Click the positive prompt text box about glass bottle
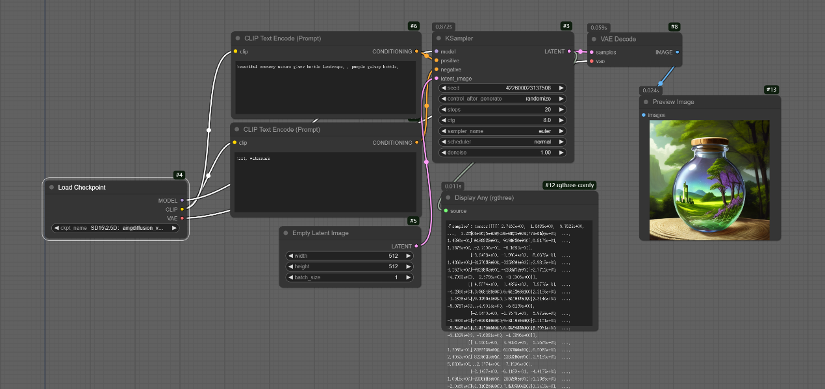 325,88
